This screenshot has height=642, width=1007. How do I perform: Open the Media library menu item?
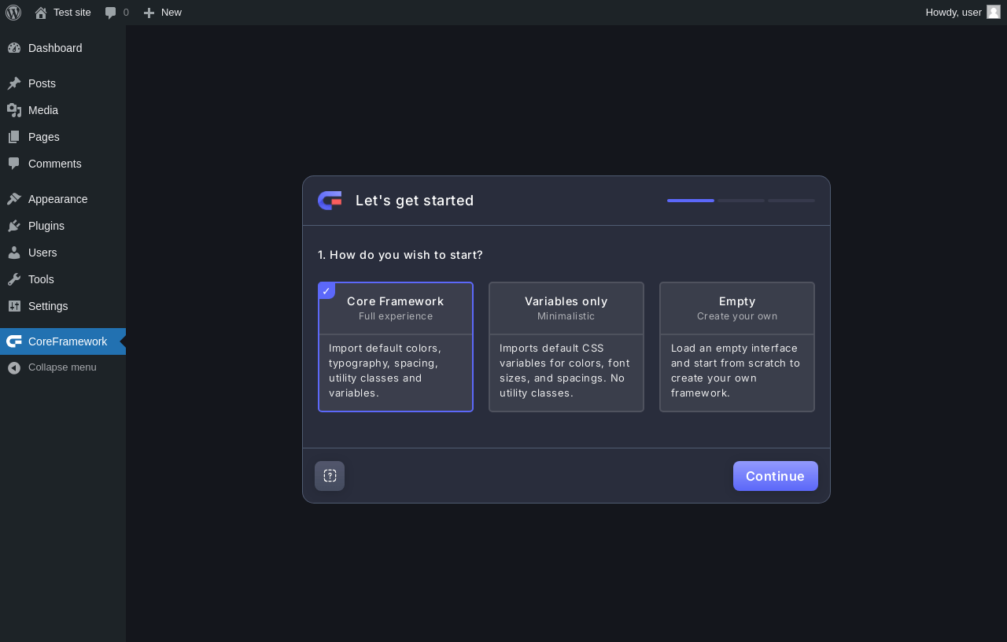pyautogui.click(x=43, y=110)
